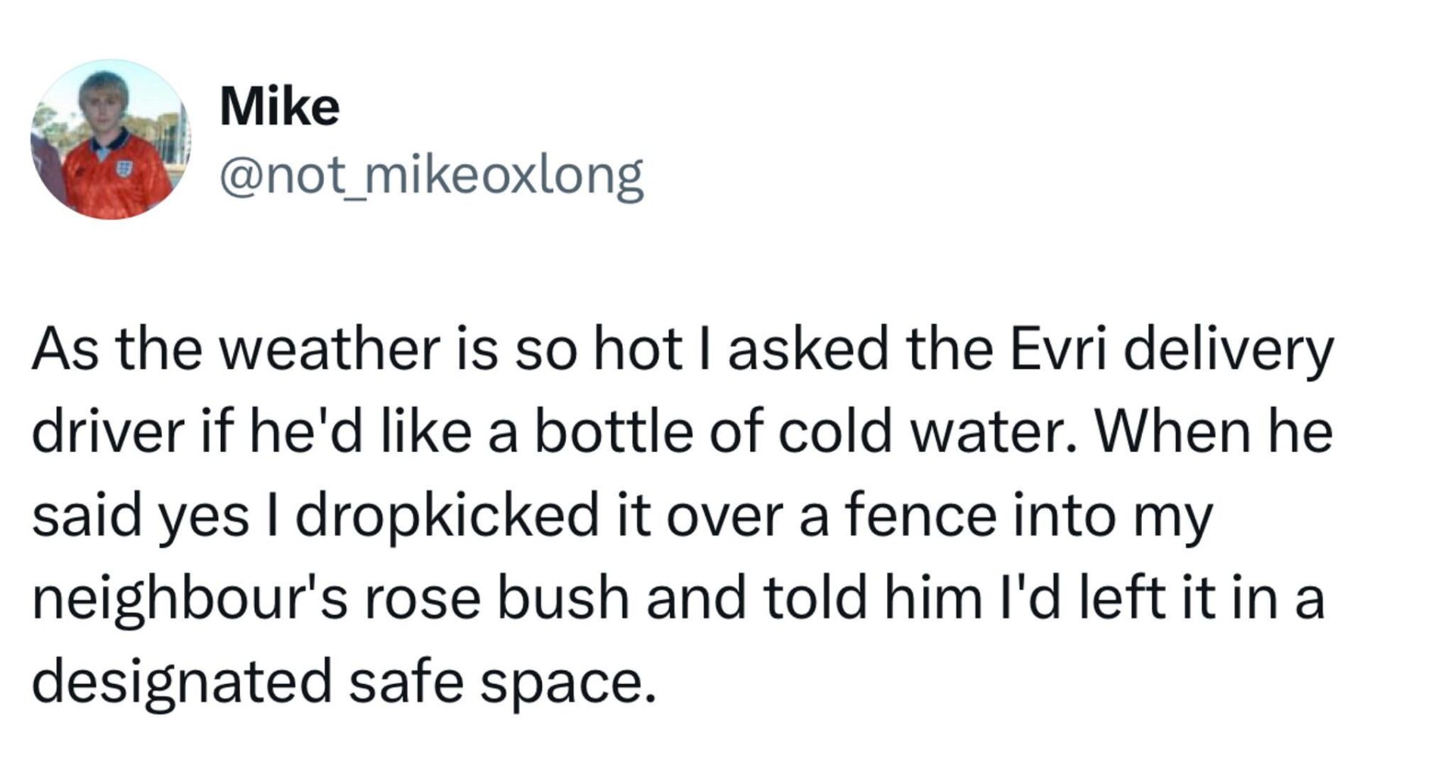Image resolution: width=1453 pixels, height=775 pixels.
Task: Click the words neighbour's rose bush
Action: click(x=331, y=599)
